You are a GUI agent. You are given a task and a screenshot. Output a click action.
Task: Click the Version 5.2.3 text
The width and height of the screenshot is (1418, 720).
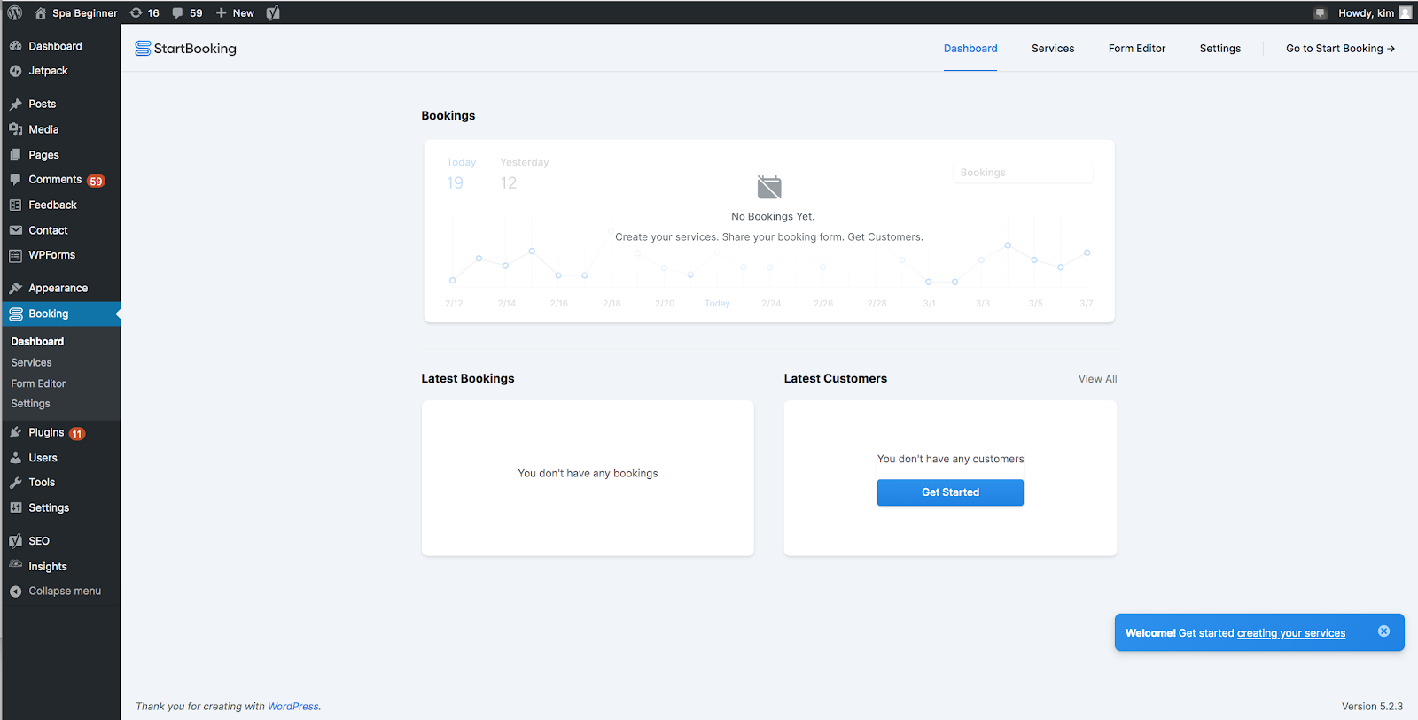(1372, 707)
